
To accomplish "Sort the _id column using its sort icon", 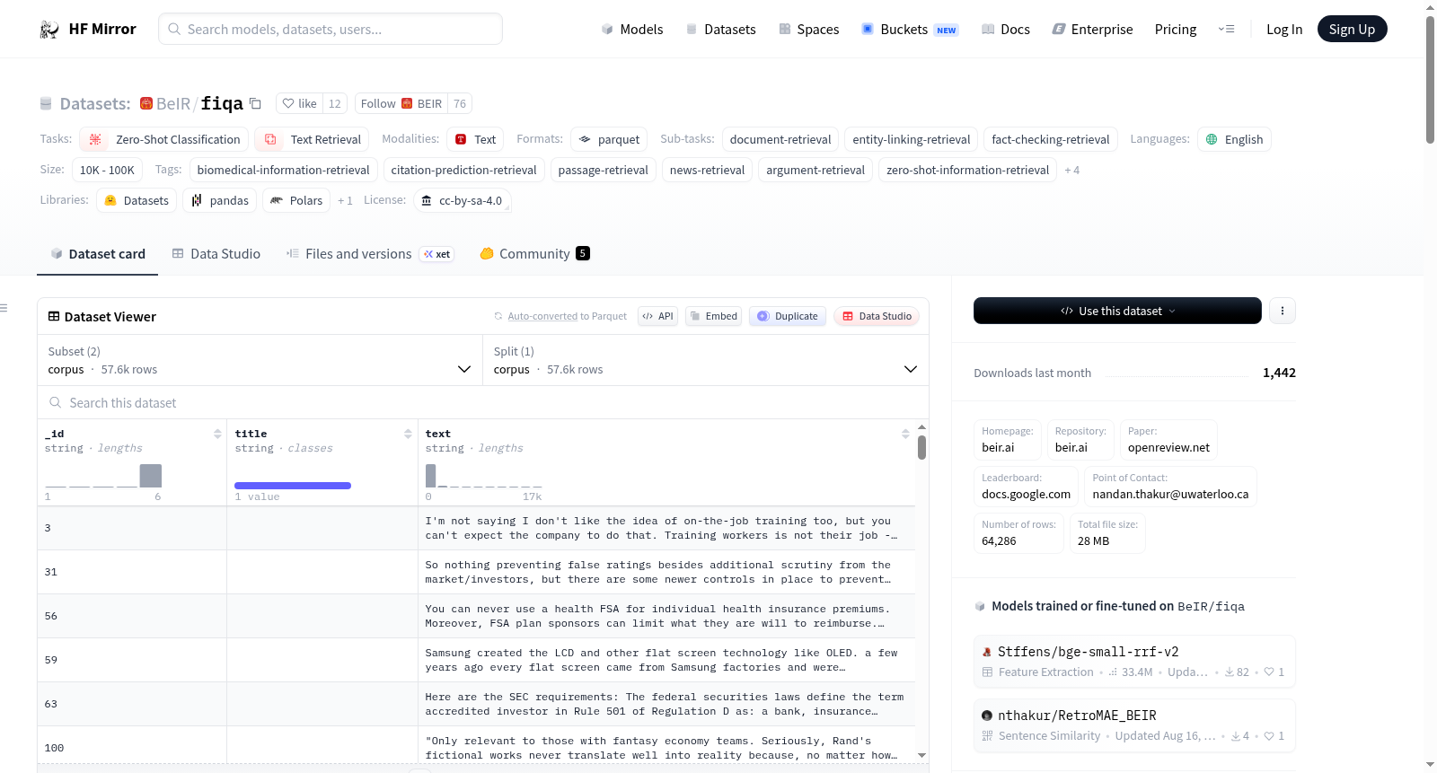I will (x=217, y=434).
